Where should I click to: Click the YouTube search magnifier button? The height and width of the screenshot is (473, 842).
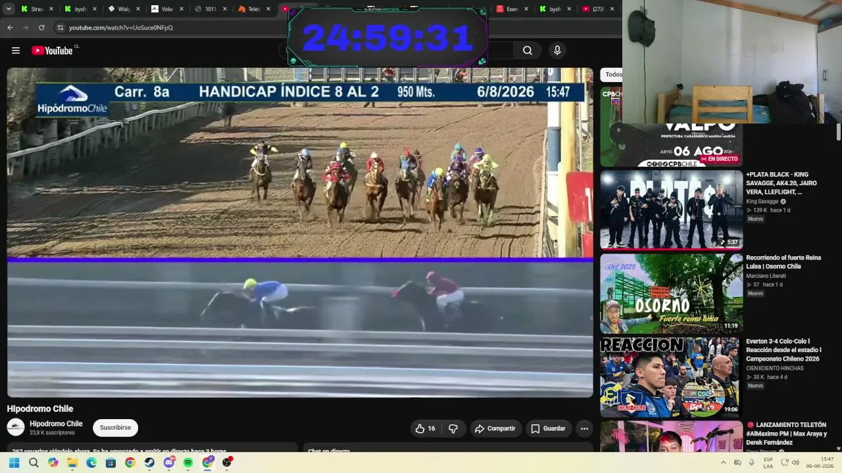(x=528, y=51)
